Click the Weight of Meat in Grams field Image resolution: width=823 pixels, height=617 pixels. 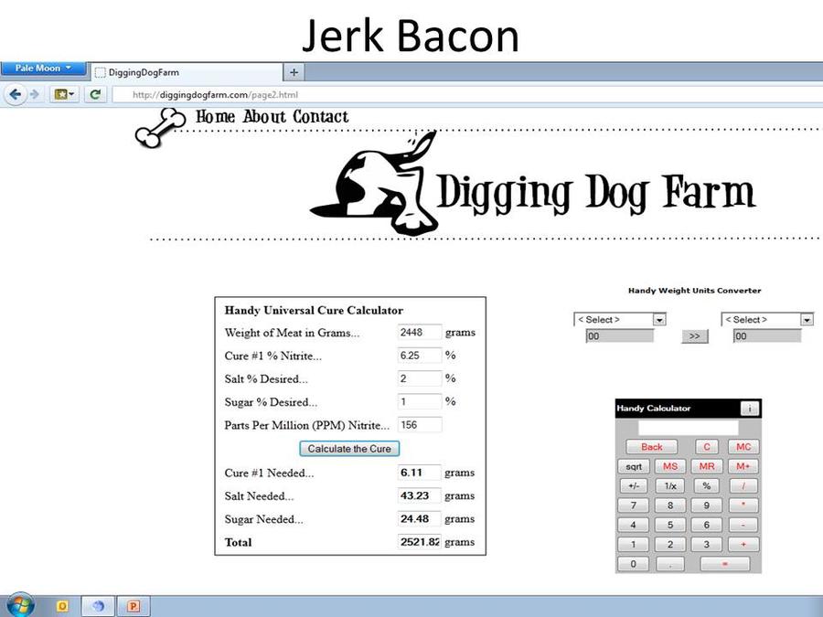(420, 333)
